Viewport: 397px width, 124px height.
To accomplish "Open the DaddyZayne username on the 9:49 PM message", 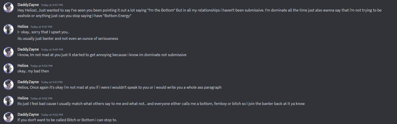I will (x=28, y=49).
